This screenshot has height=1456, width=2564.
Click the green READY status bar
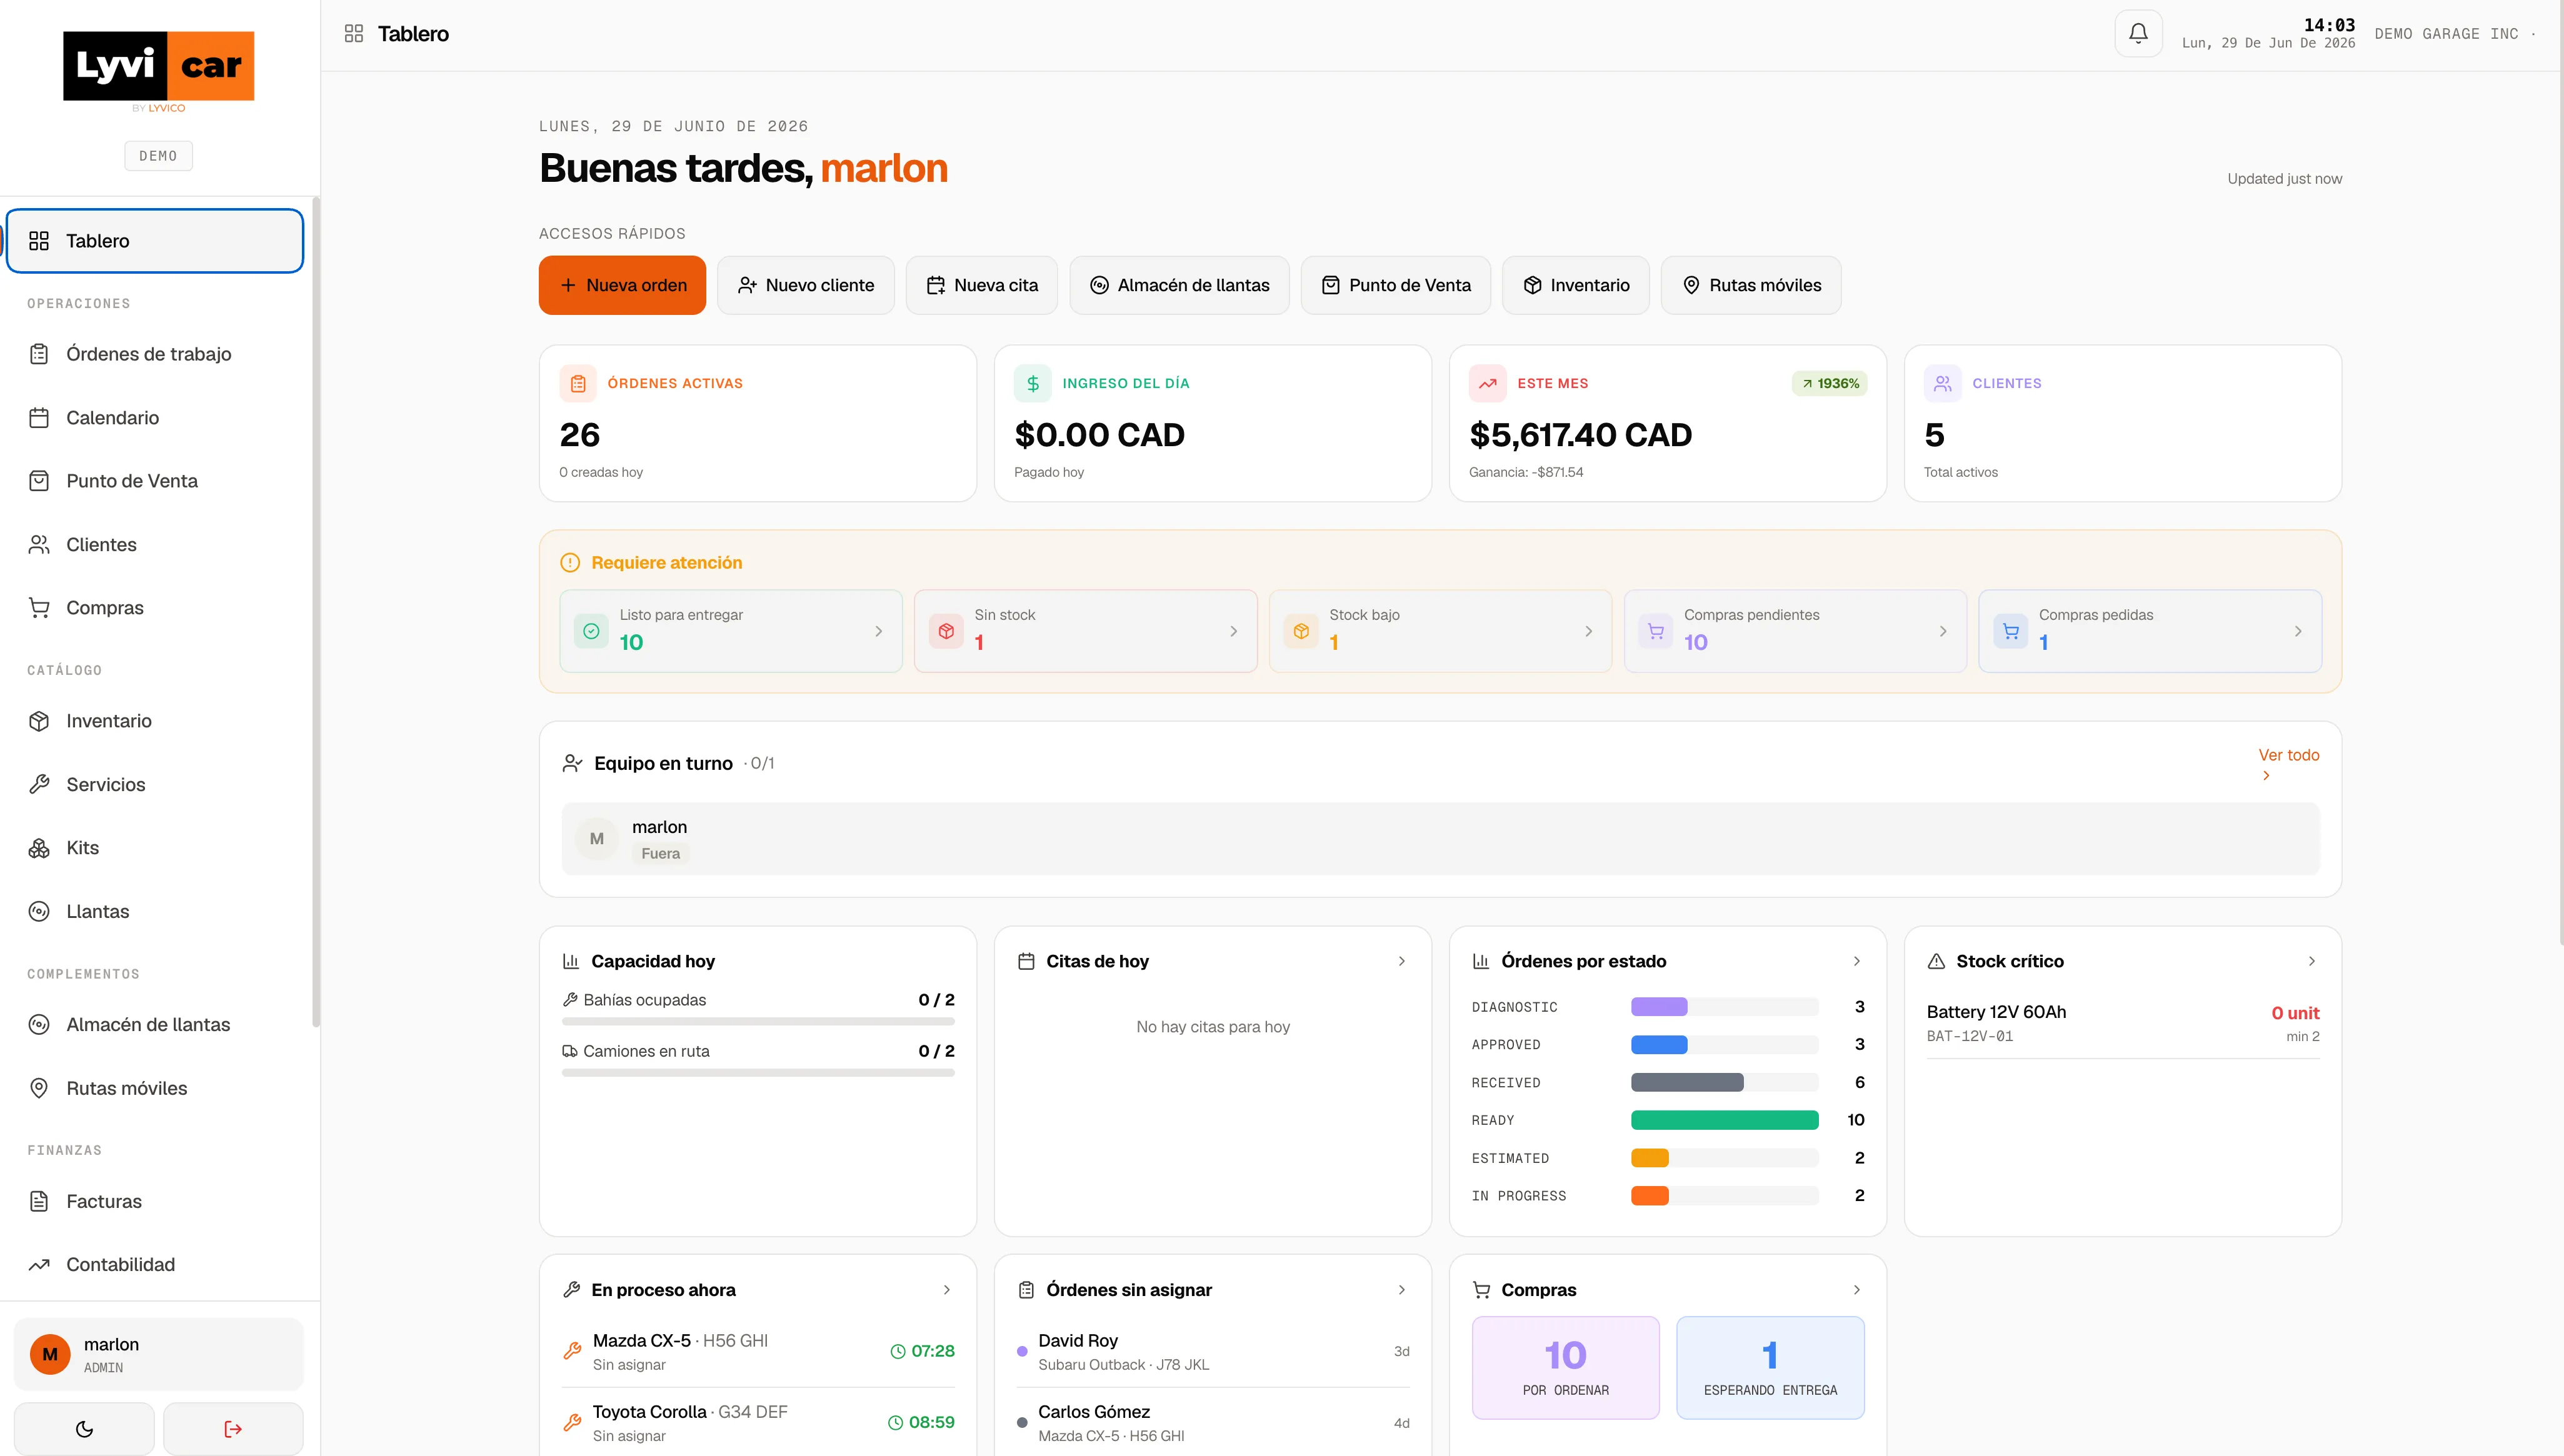coord(1724,1120)
